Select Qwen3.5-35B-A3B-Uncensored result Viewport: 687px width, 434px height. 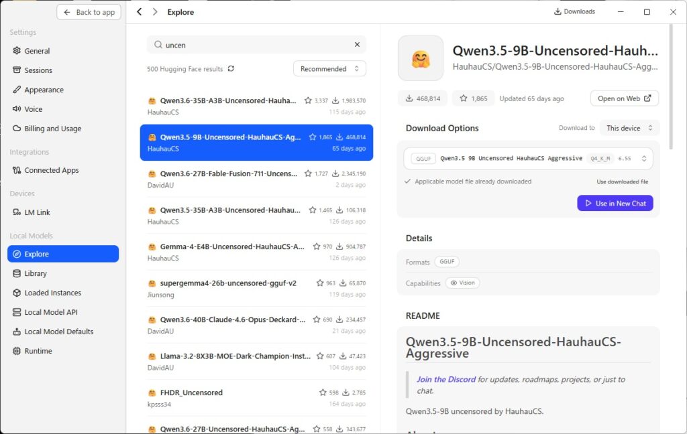point(256,216)
